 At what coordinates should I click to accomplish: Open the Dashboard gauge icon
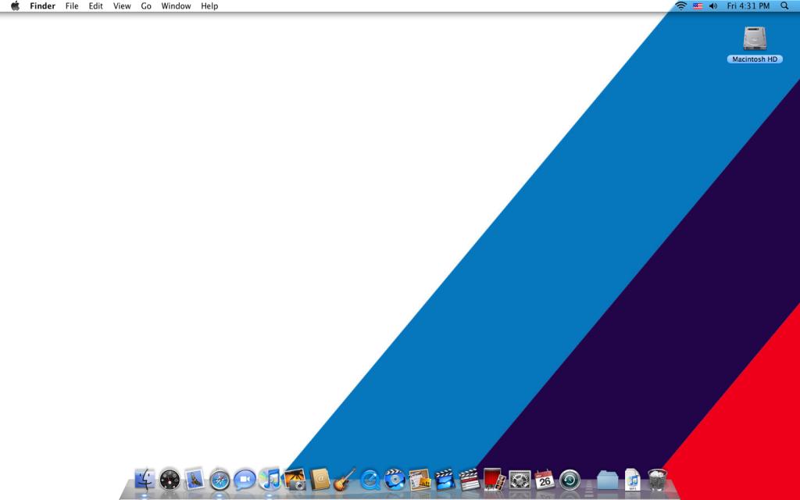click(x=170, y=479)
